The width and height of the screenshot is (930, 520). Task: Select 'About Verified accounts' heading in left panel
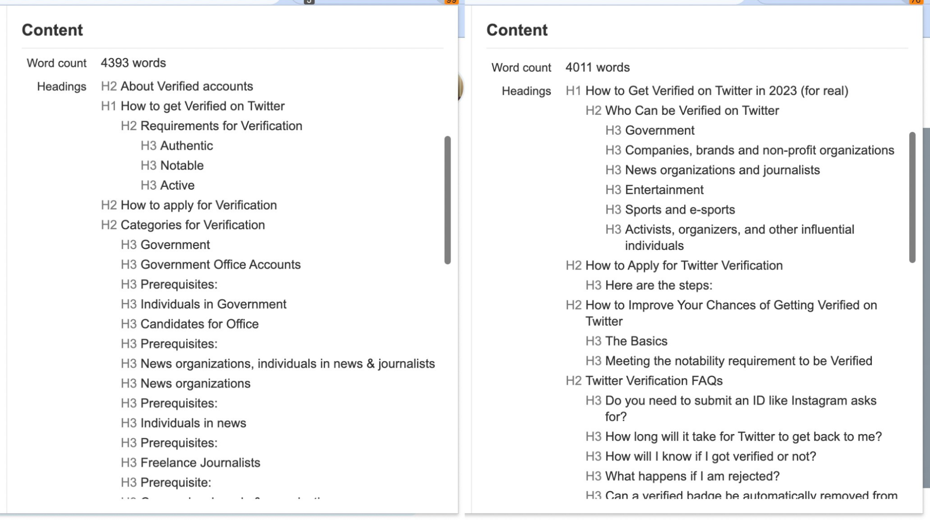click(187, 86)
